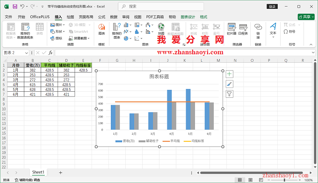Expand the 形状 (Shapes) dropdown
This screenshot has width=318, height=183.
pyautogui.click(x=64, y=31)
